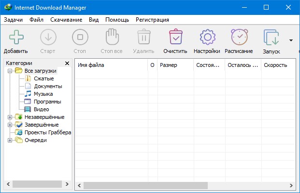Maximize the Internet Download Manager window
Screen dimensions: 300x193
pyautogui.click(x=266, y=7)
